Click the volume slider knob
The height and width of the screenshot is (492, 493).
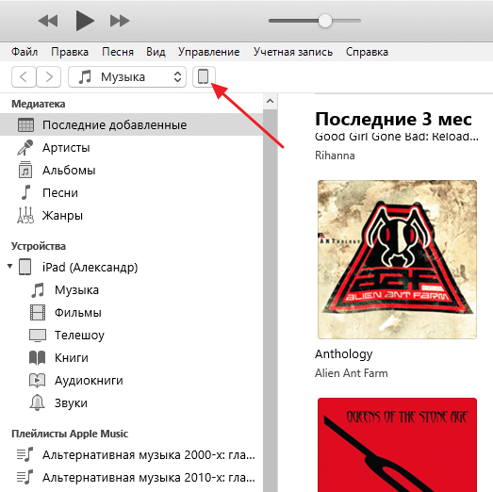(x=325, y=21)
